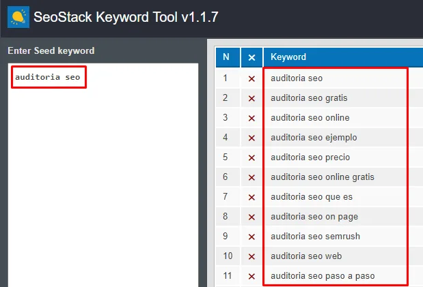This screenshot has width=423, height=287.
Task: Click row number 11 cell
Action: [228, 276]
